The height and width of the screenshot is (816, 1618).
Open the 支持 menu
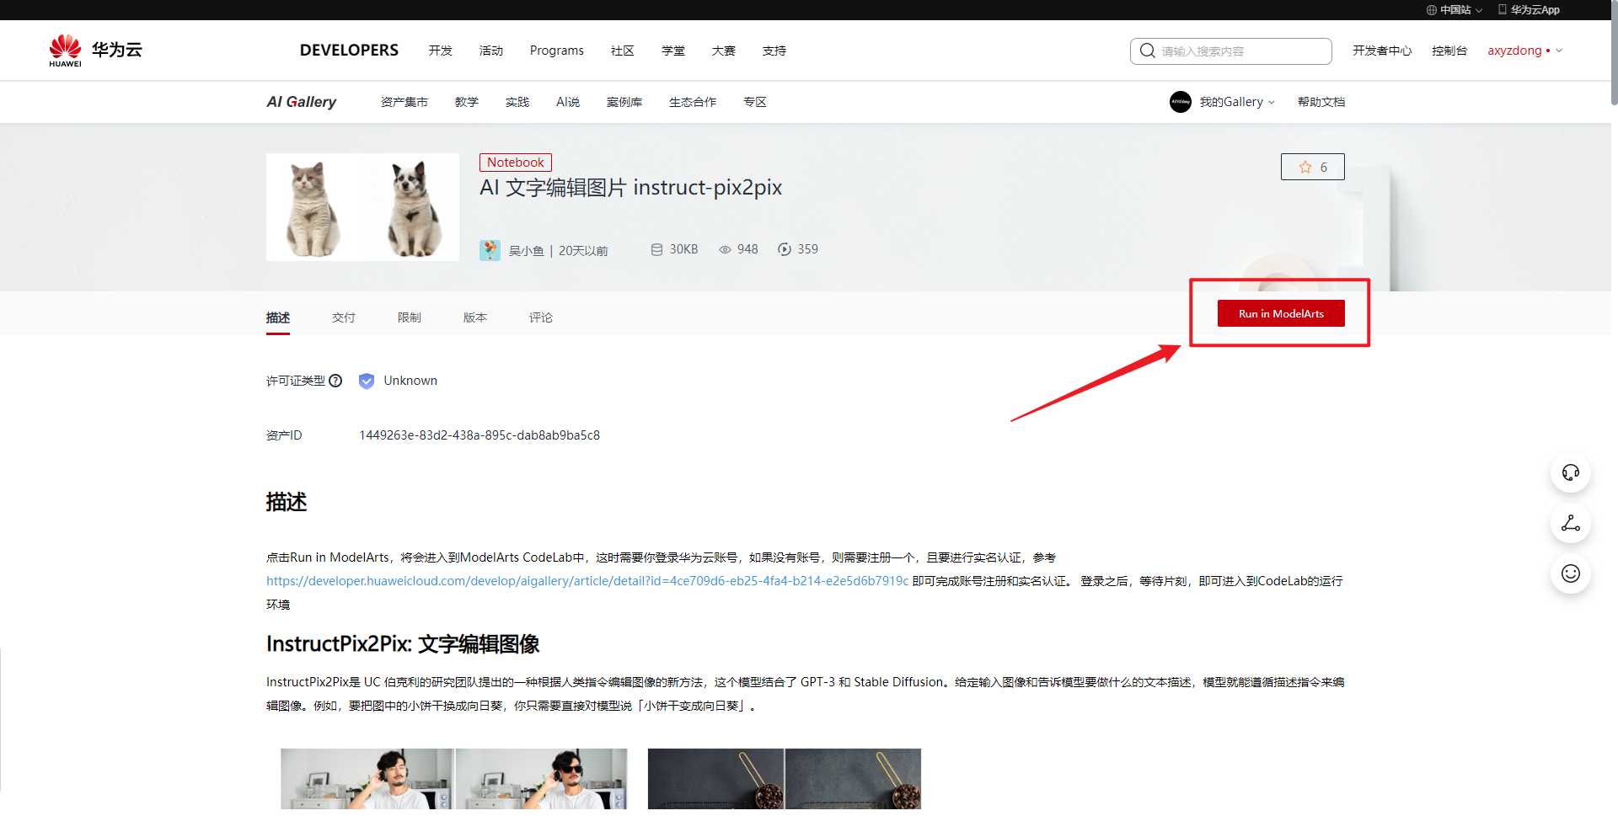click(x=774, y=51)
